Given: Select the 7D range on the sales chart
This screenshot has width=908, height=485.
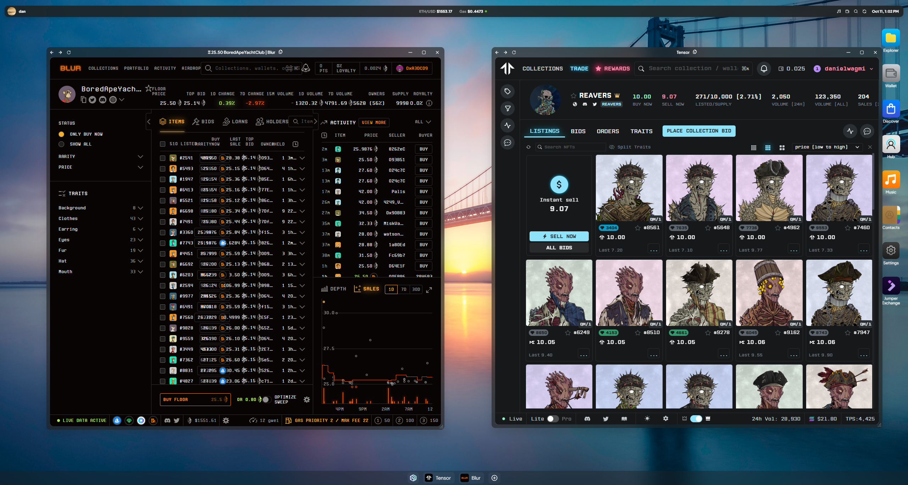Looking at the screenshot, I should click(404, 289).
